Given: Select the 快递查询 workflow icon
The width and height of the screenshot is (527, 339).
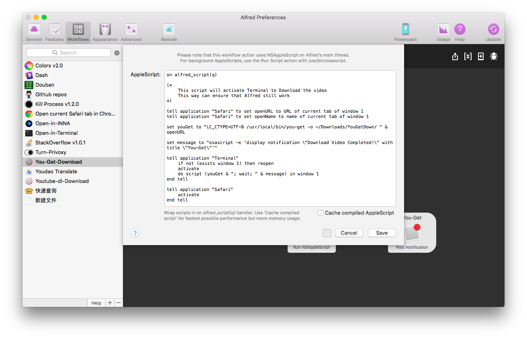Looking at the screenshot, I should [x=29, y=191].
